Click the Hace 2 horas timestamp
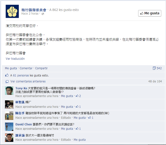Screen dimensions: 166x145 [30, 14]
